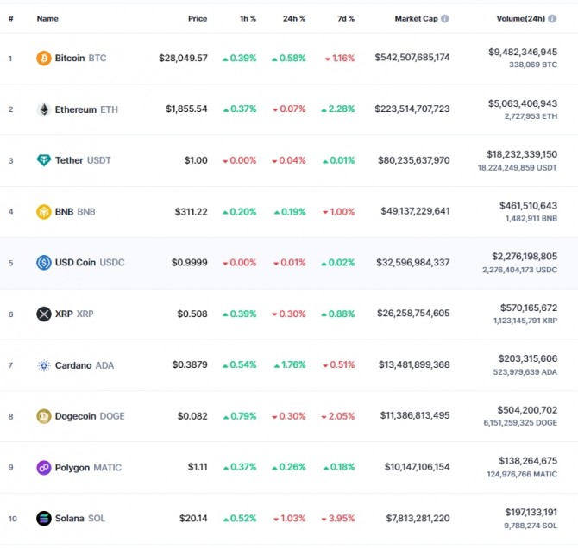This screenshot has width=578, height=548.
Task: Click the USD Coin logo icon
Action: (x=44, y=263)
